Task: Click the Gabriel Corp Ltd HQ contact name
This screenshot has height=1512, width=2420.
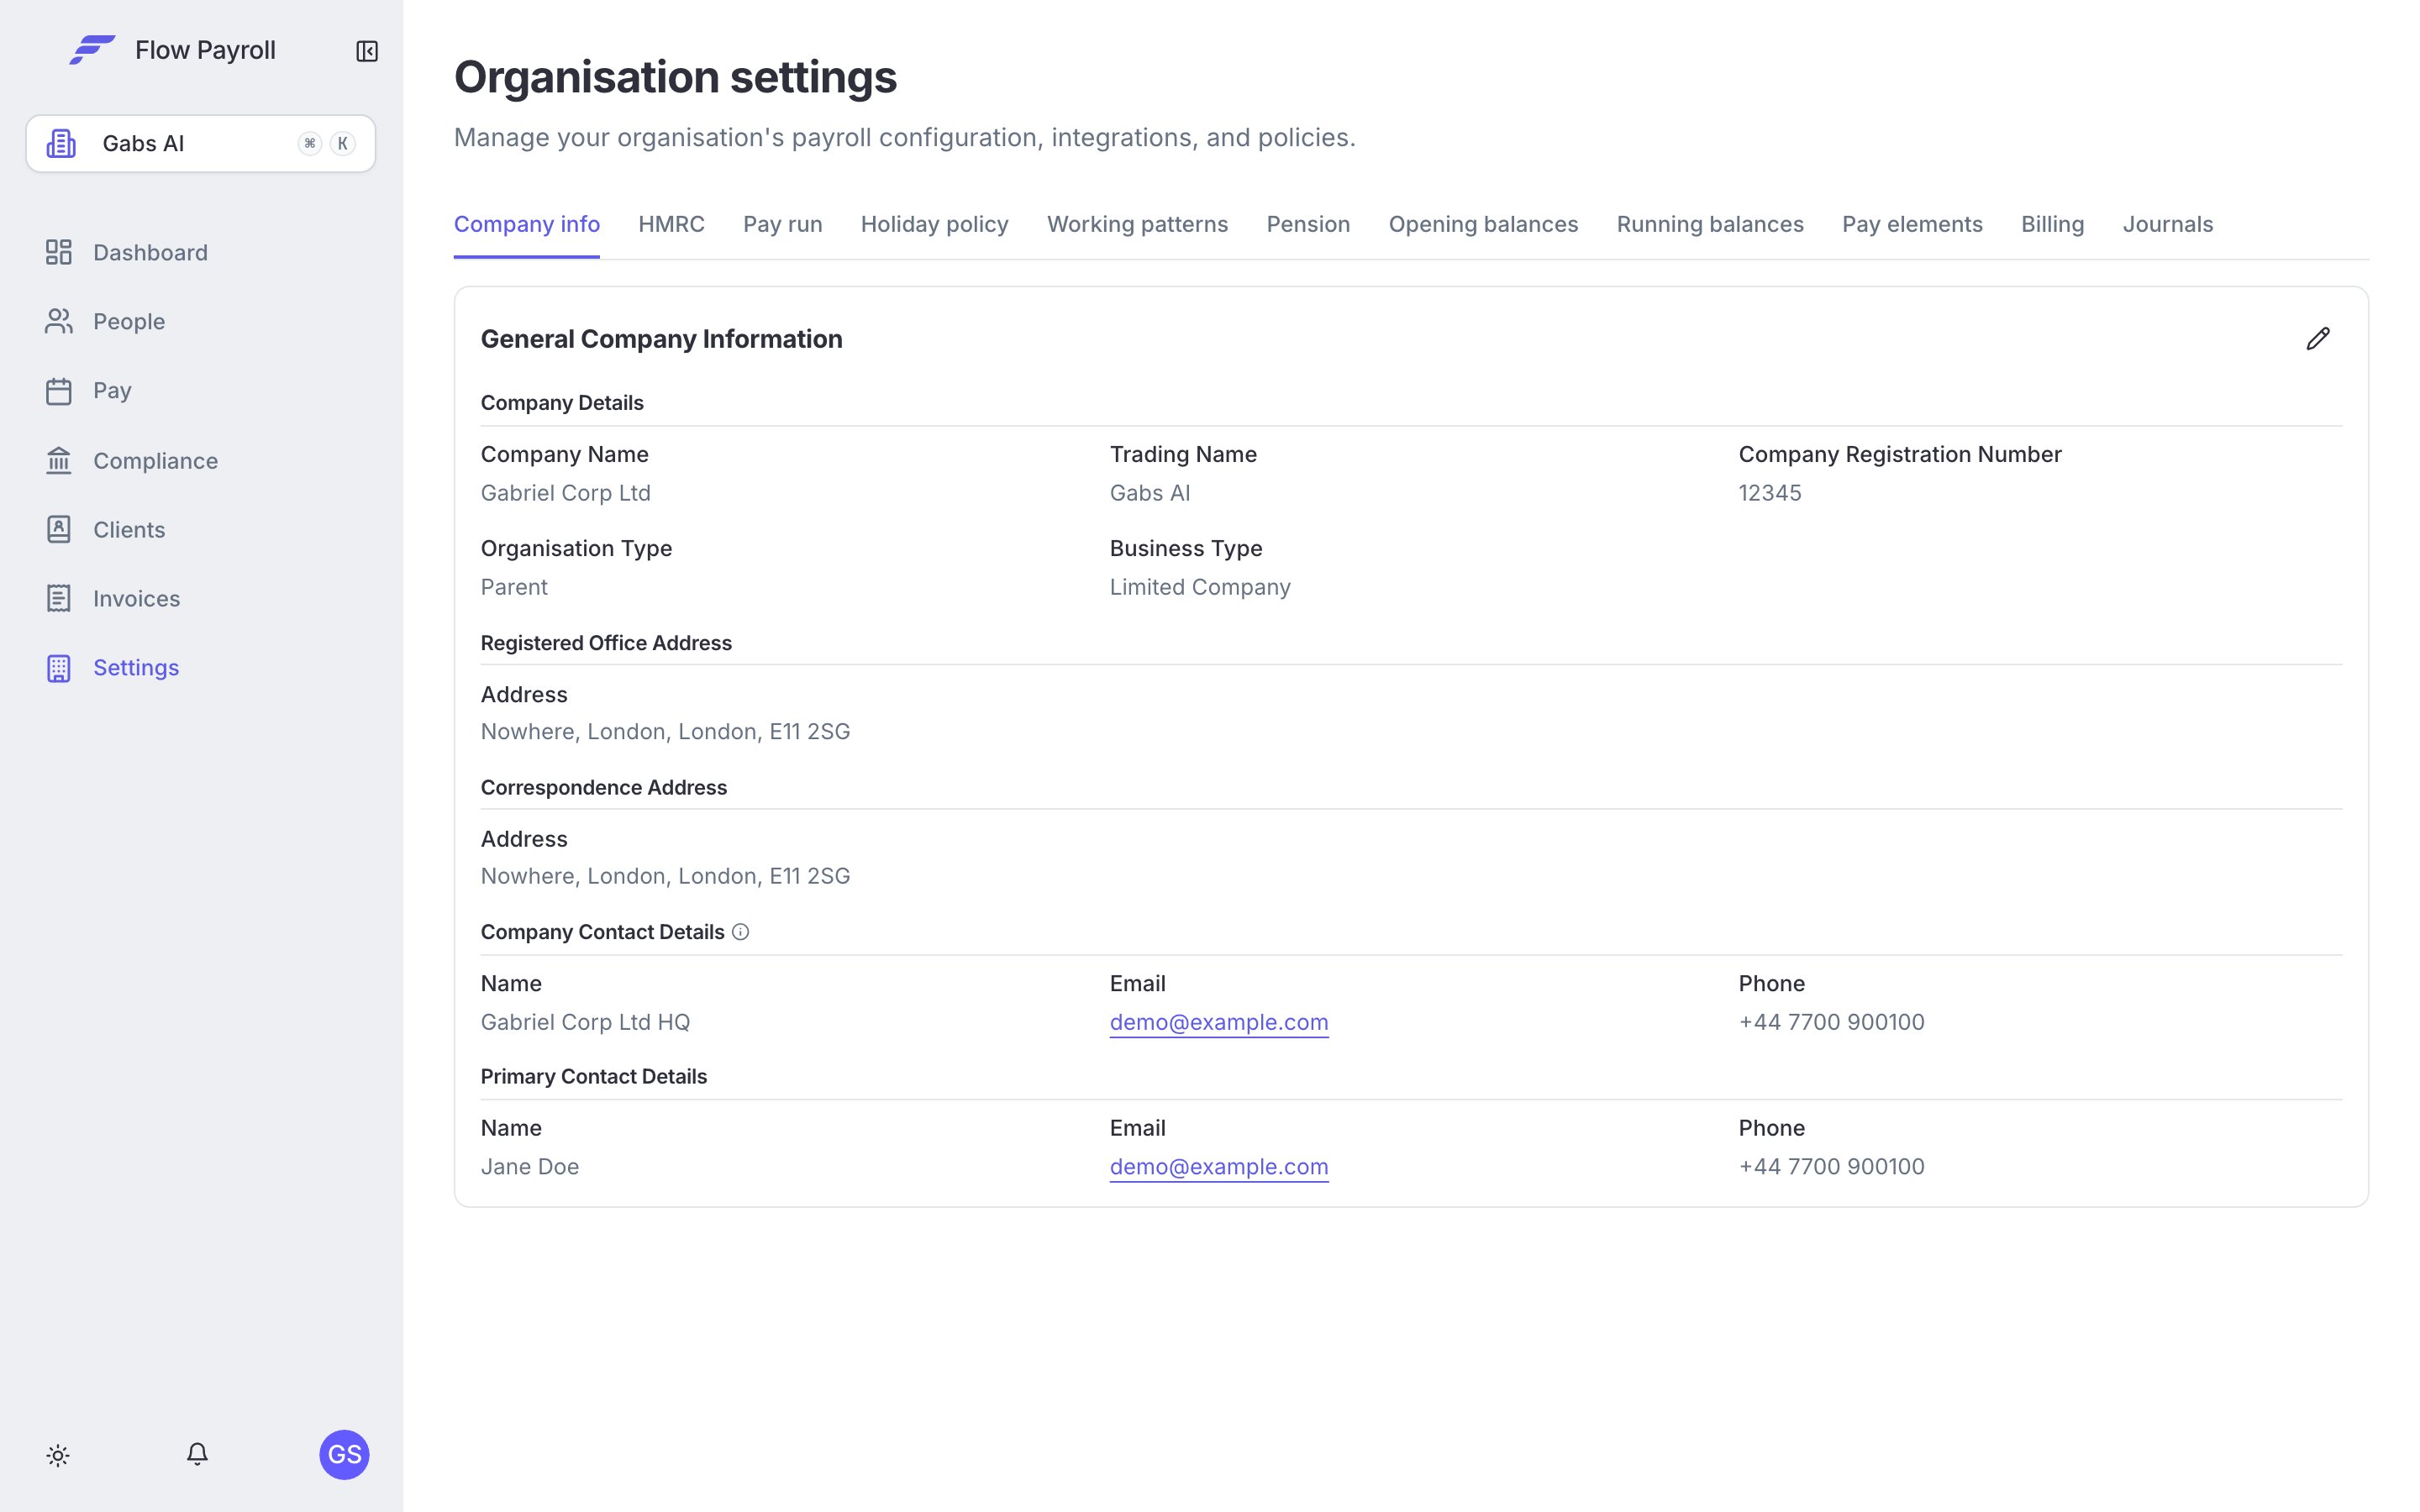Action: [585, 1022]
